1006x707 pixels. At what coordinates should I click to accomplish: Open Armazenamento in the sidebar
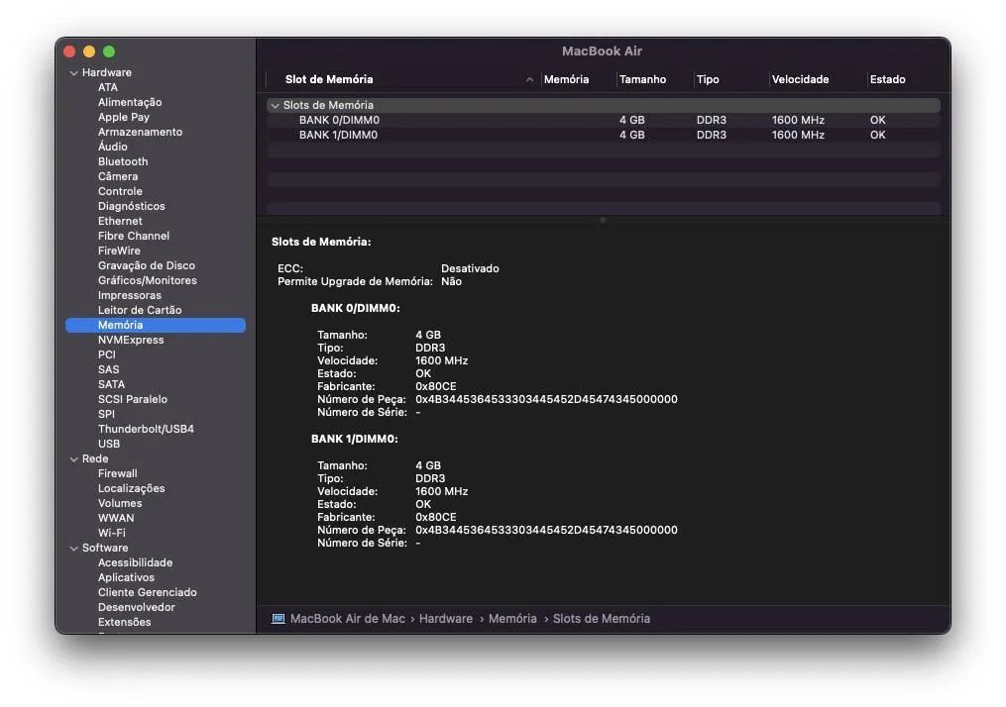(140, 132)
